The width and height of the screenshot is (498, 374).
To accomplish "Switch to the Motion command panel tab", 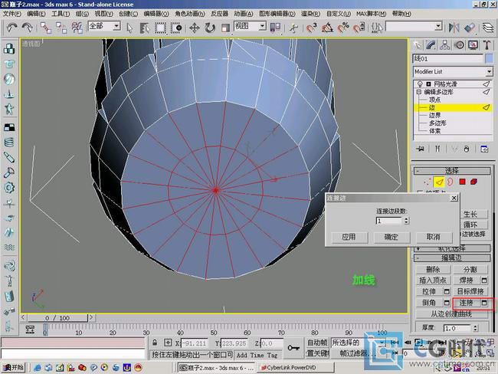I will click(x=459, y=45).
